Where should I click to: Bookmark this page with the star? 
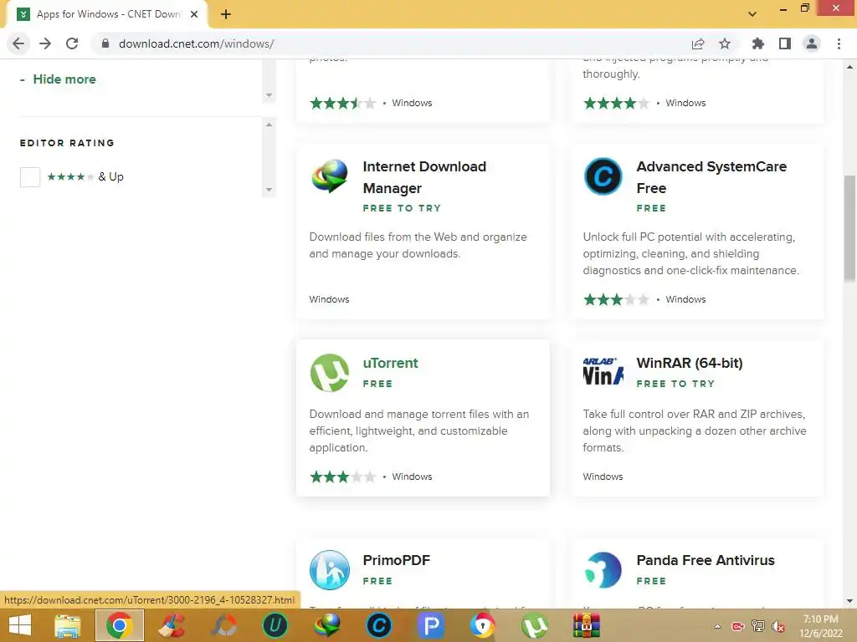(725, 43)
